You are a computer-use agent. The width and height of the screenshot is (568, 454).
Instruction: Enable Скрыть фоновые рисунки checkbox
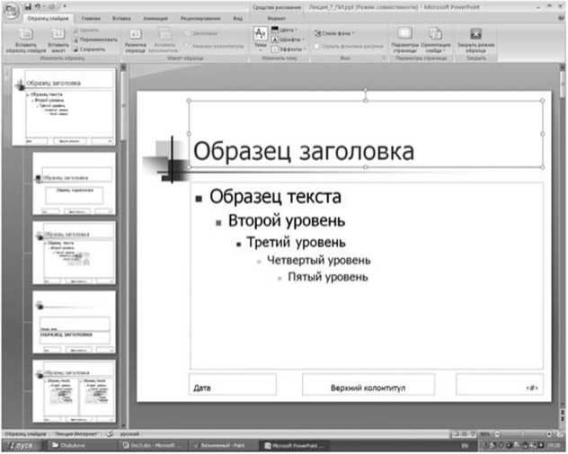tap(315, 44)
